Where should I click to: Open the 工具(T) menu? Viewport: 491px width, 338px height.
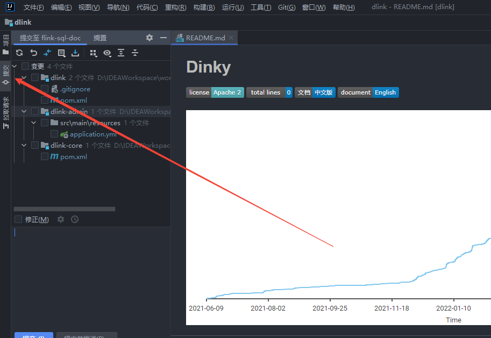pyautogui.click(x=261, y=7)
